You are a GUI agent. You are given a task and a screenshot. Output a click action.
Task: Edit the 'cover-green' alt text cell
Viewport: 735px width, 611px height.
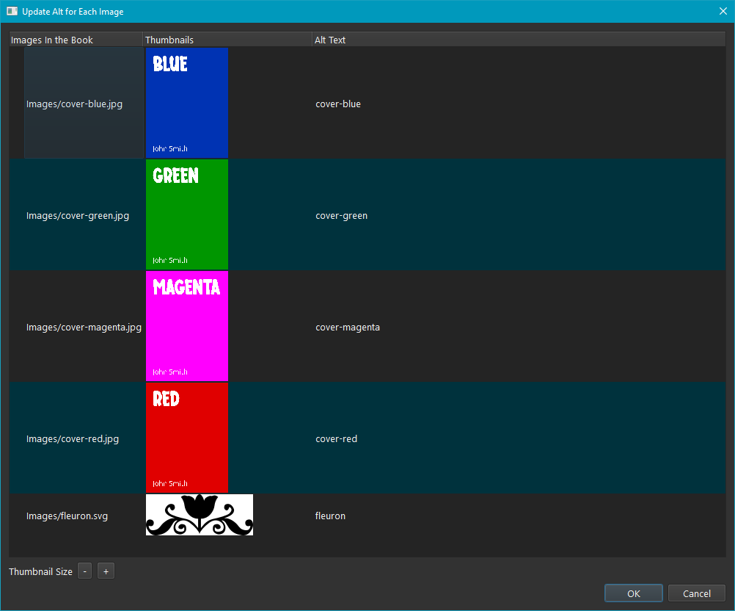[x=519, y=215]
